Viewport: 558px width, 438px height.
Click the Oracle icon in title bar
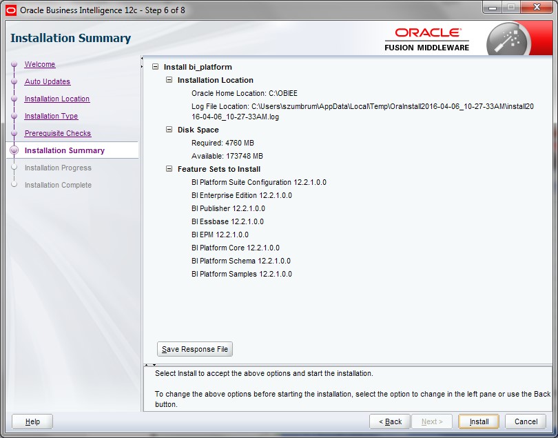pos(11,10)
